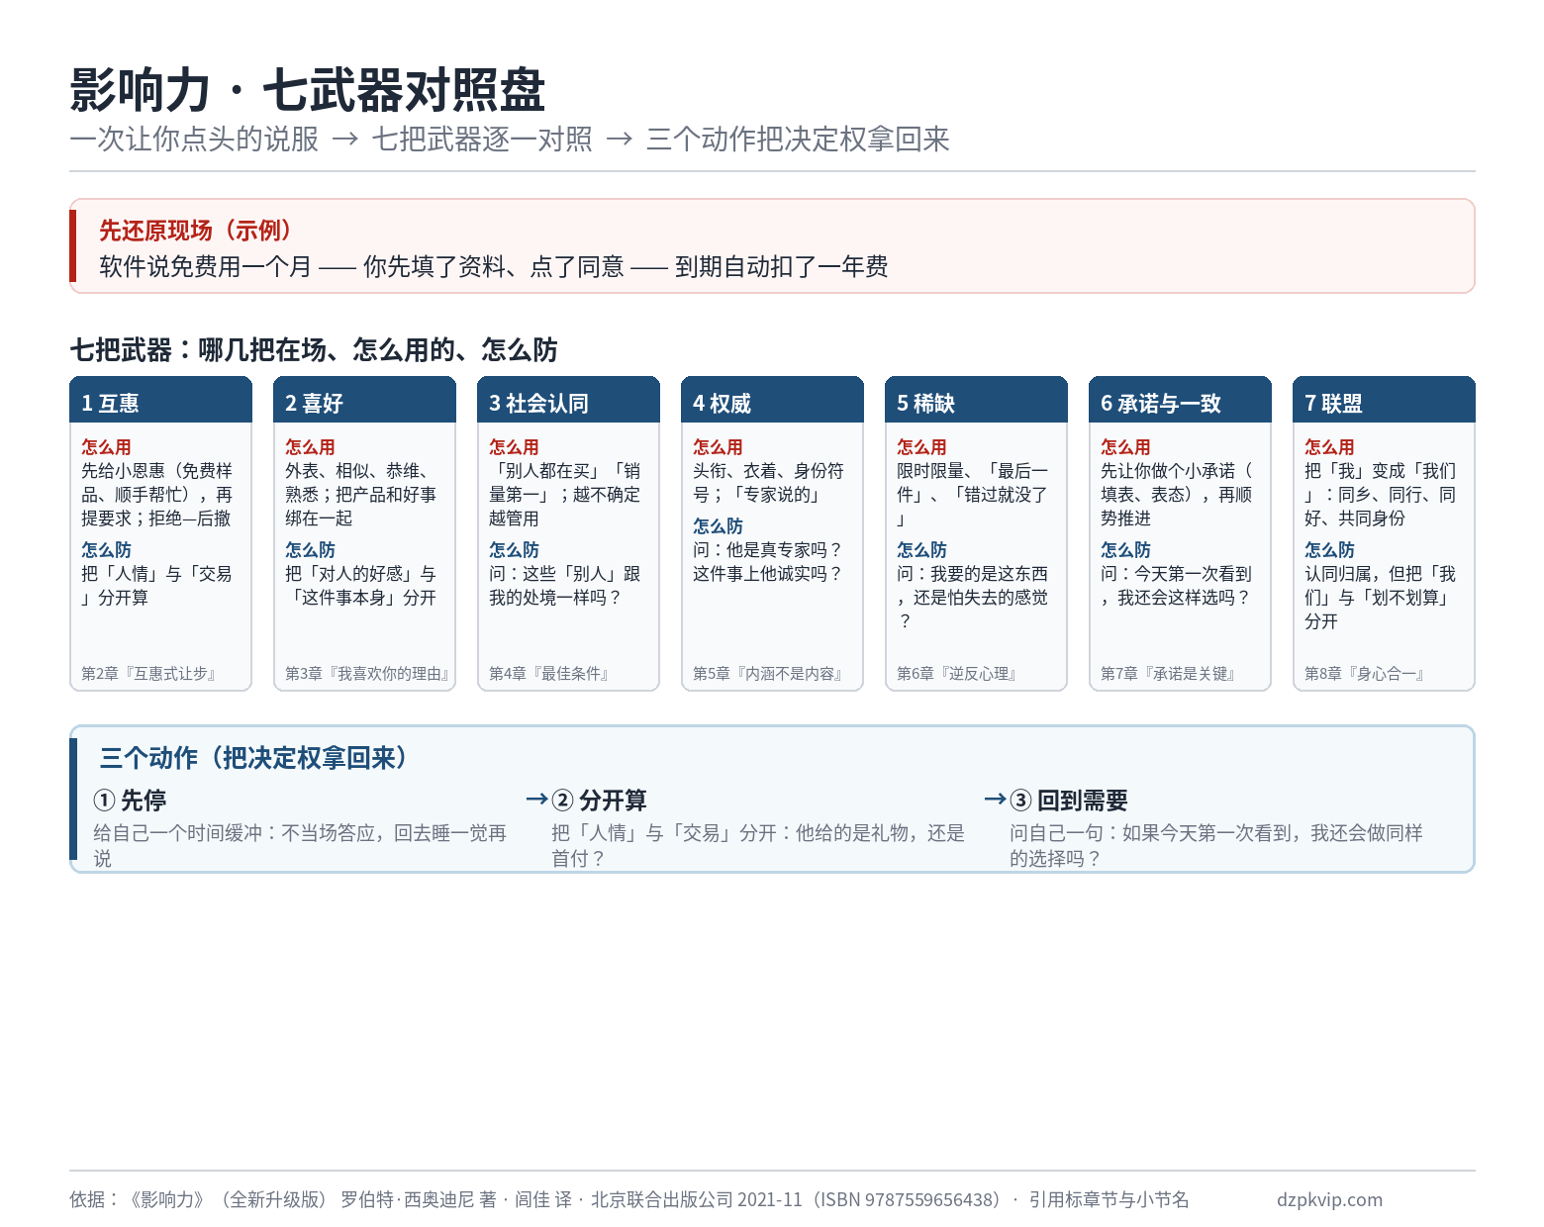The height and width of the screenshot is (1227, 1544).
Task: Click the chapter note 第8章『身心合一』
Action: pos(1366,674)
